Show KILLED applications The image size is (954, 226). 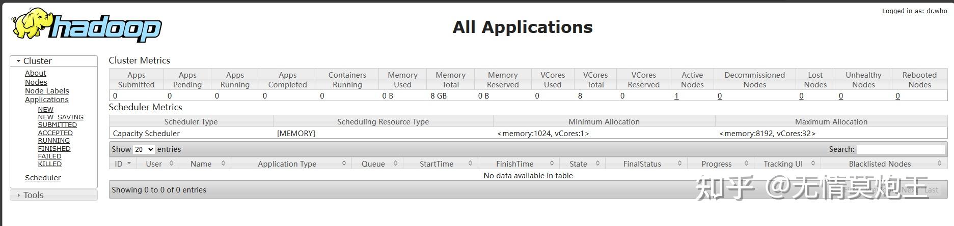click(x=49, y=164)
